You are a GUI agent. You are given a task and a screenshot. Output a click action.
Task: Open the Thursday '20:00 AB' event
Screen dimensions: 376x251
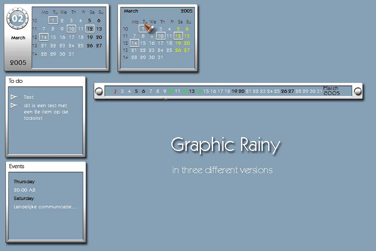pos(24,190)
